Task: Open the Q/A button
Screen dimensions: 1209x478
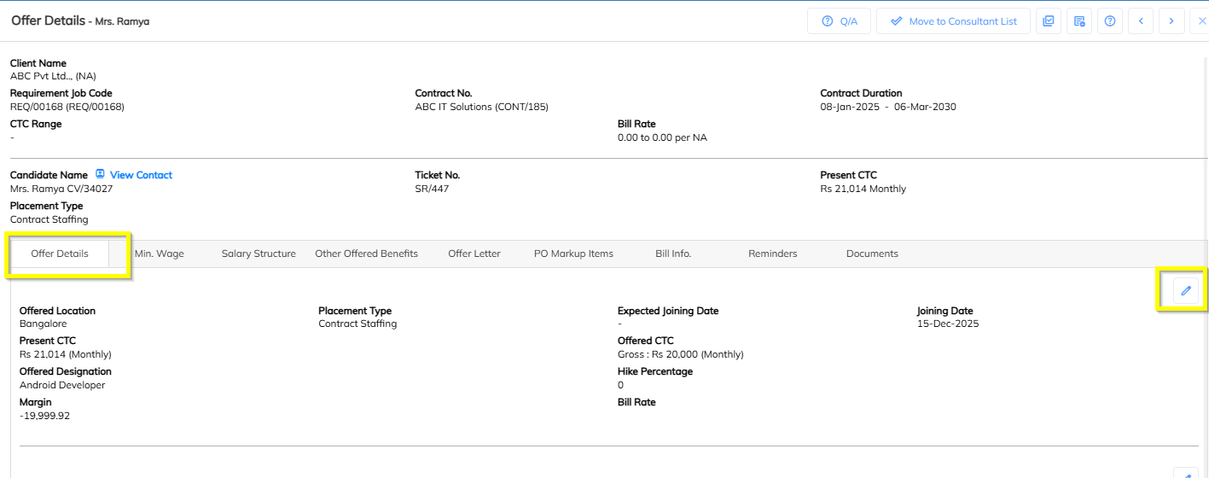Action: (x=839, y=21)
